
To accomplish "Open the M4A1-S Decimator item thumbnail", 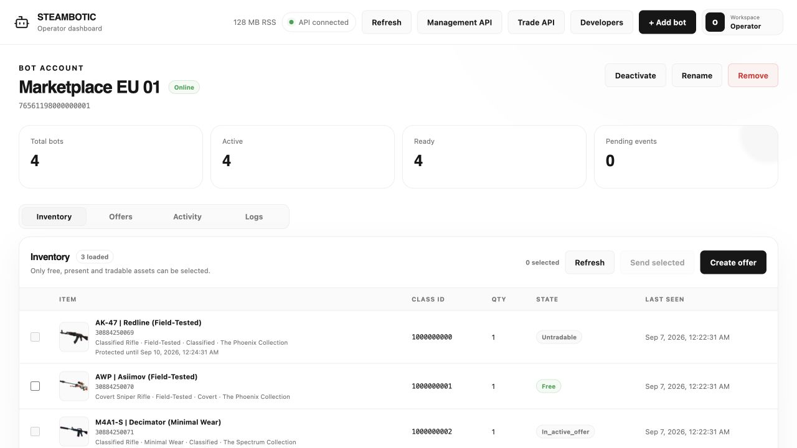I will pyautogui.click(x=74, y=432).
